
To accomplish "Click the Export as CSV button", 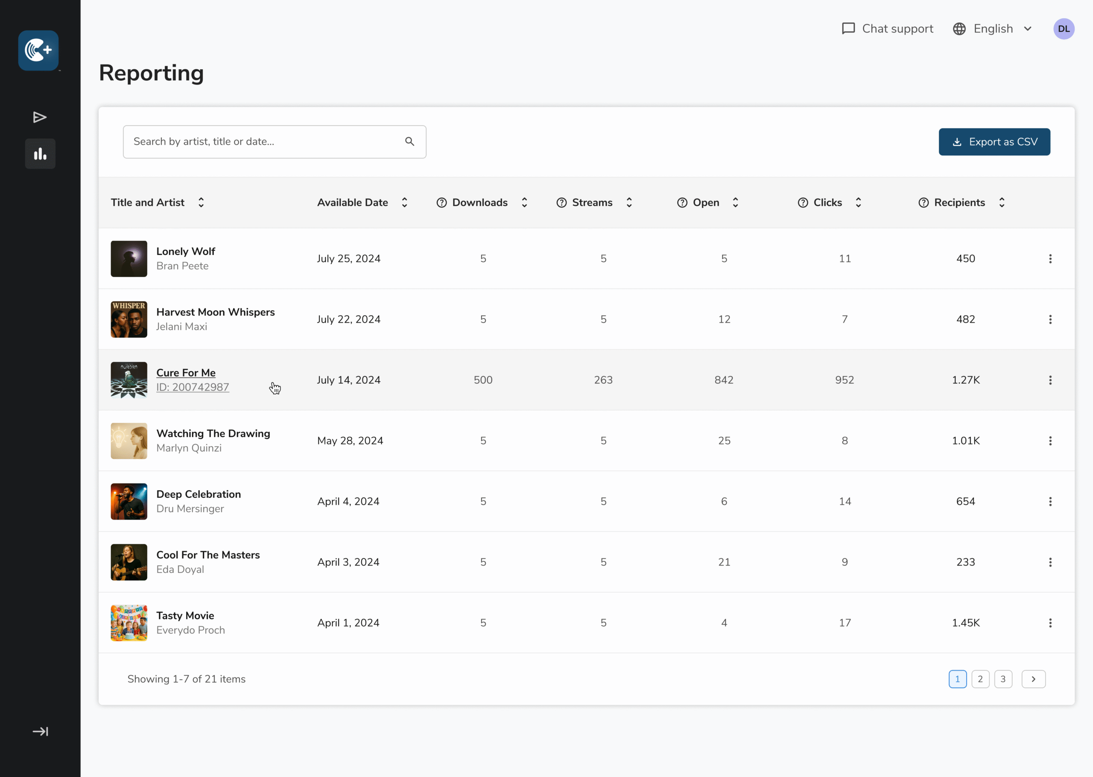I will pyautogui.click(x=994, y=142).
